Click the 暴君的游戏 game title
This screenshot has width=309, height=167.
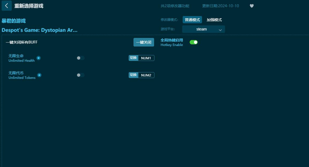pyautogui.click(x=14, y=21)
